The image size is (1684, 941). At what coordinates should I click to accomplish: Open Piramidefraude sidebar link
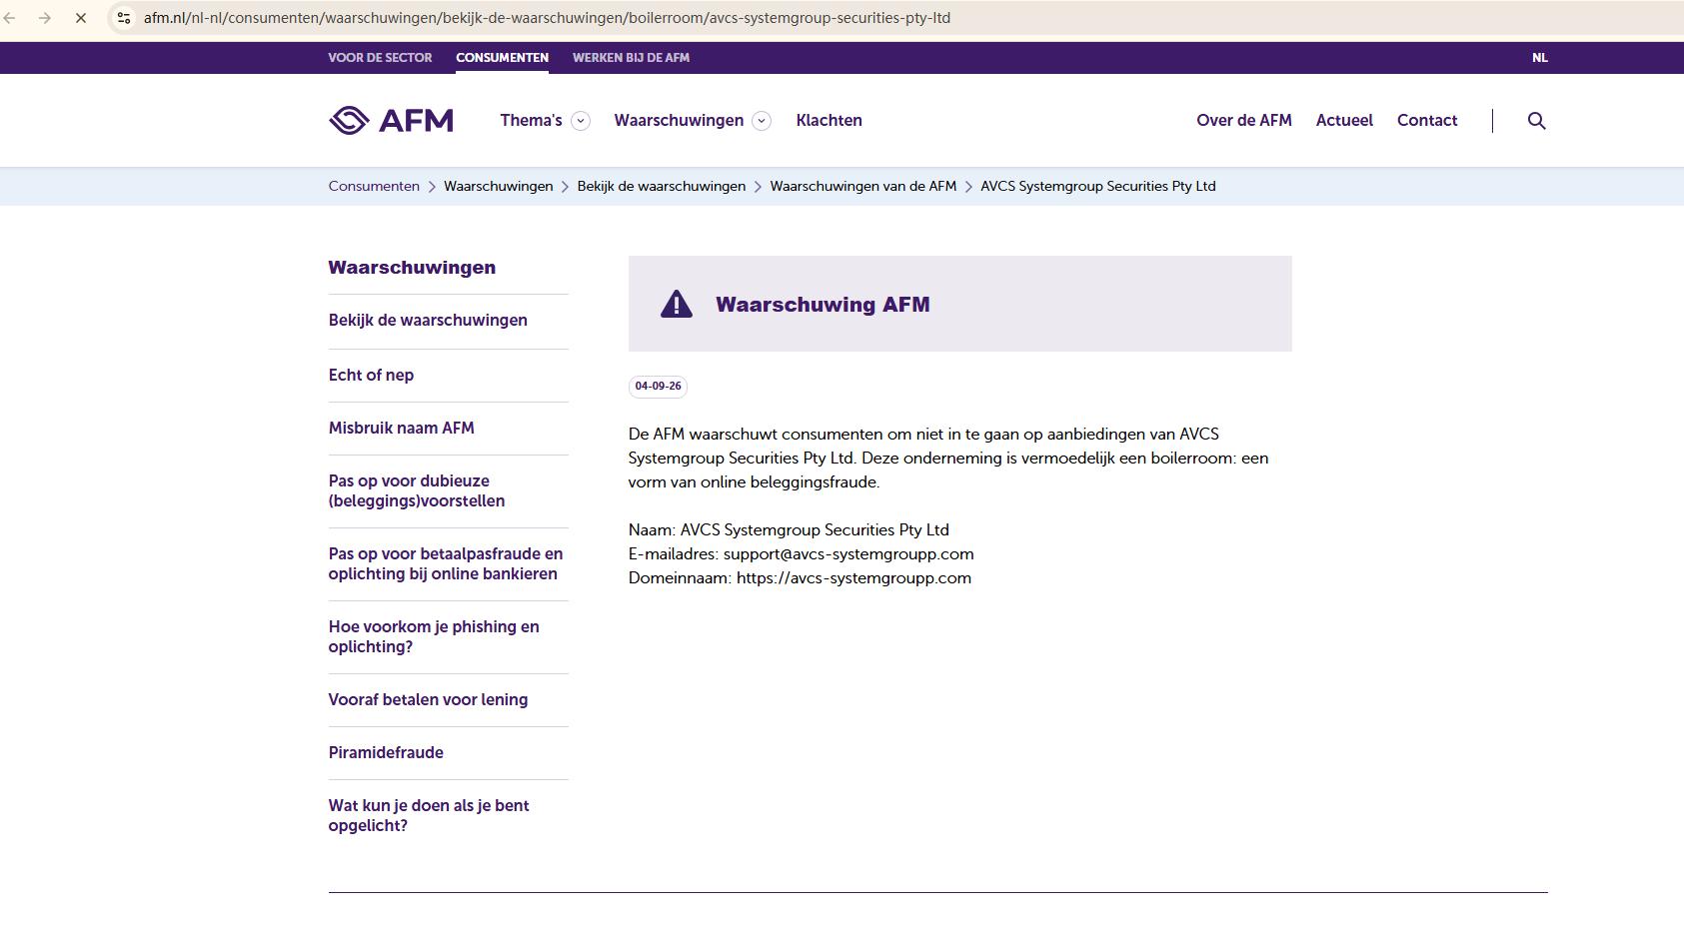(x=386, y=753)
